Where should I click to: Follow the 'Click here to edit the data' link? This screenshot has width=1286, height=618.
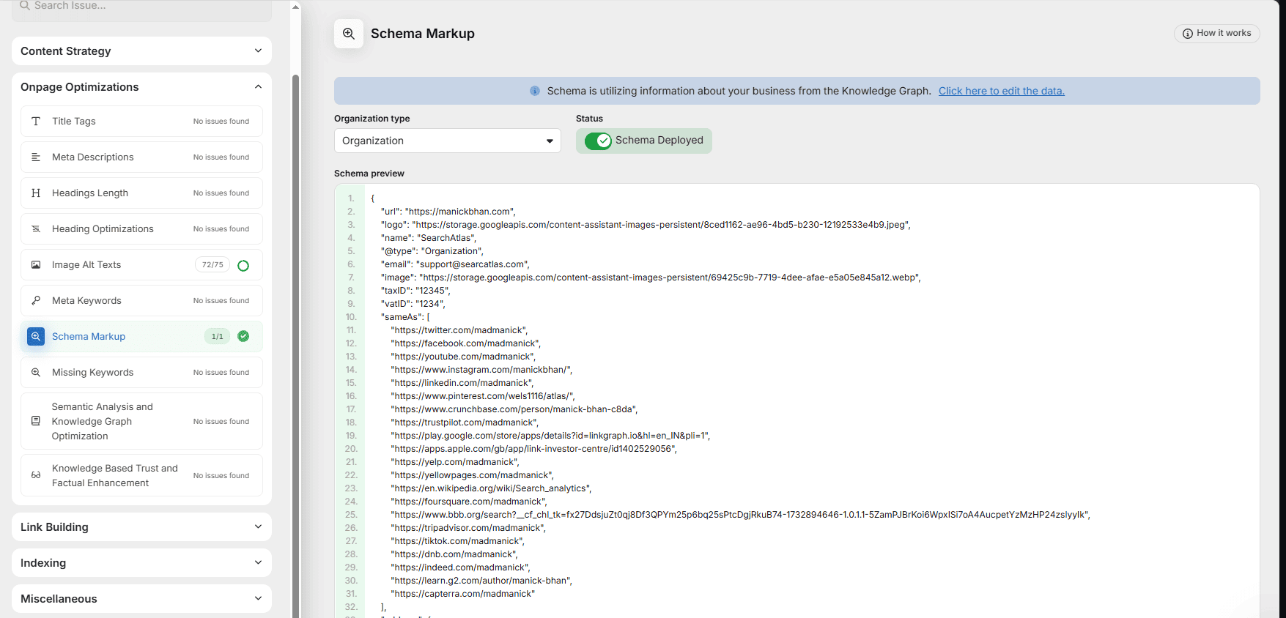click(x=1001, y=91)
